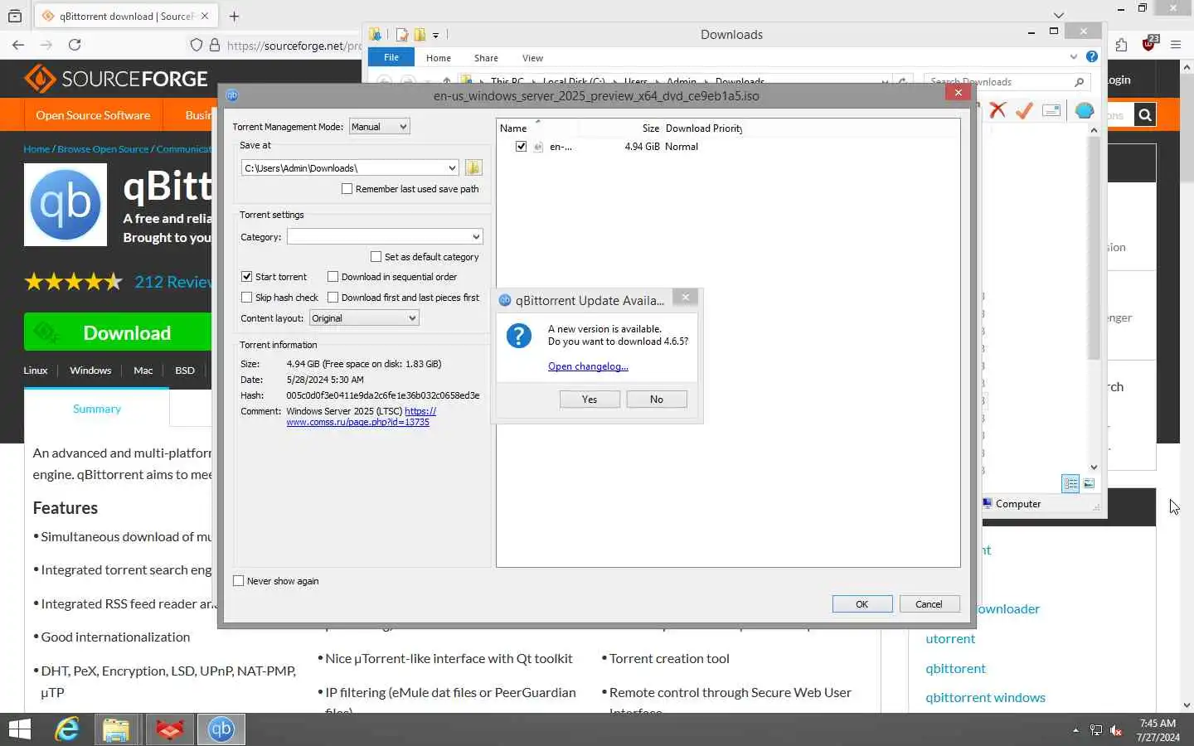The width and height of the screenshot is (1194, 746).
Task: Uncheck Start torrent
Action: [x=246, y=277]
